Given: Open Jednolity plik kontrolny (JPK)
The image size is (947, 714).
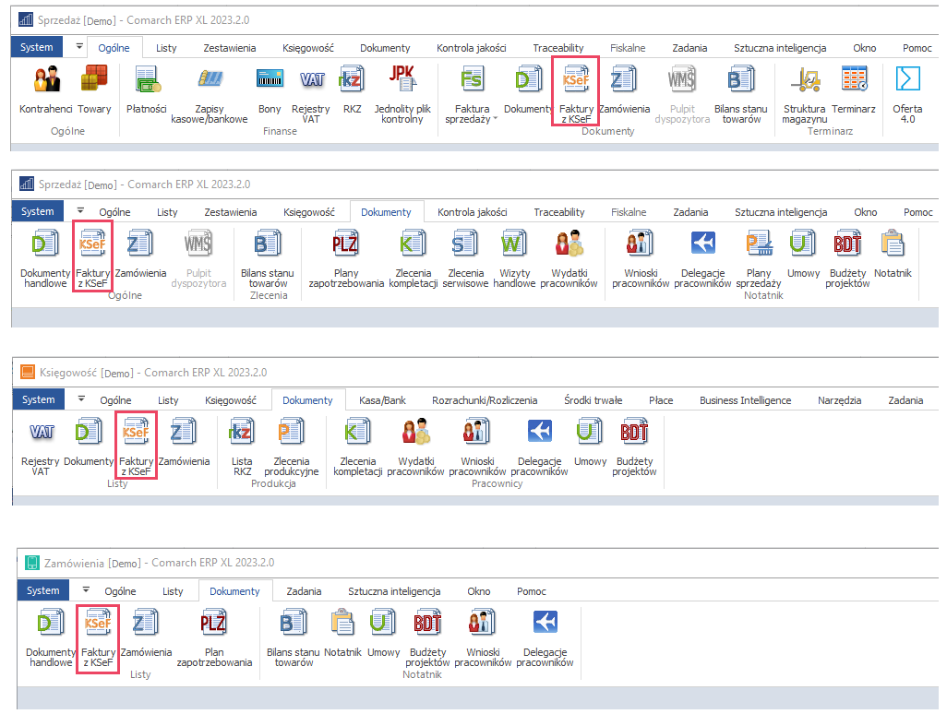Looking at the screenshot, I should coord(402,95).
